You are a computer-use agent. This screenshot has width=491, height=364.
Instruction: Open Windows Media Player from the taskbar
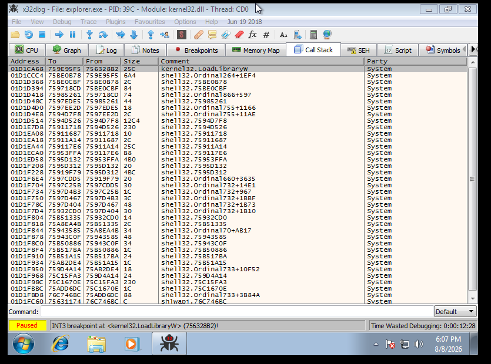(132, 344)
